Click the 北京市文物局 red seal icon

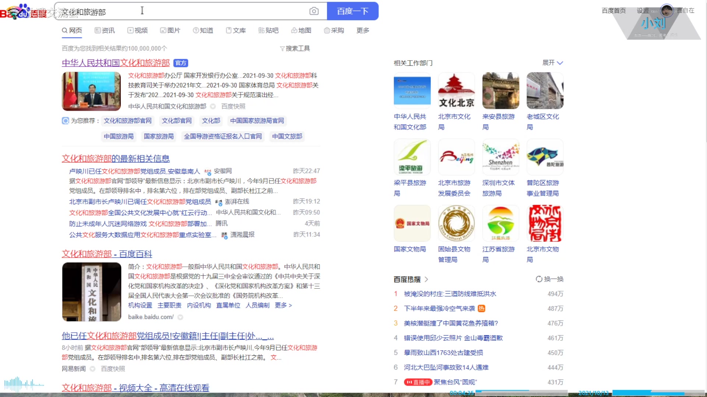point(545,223)
